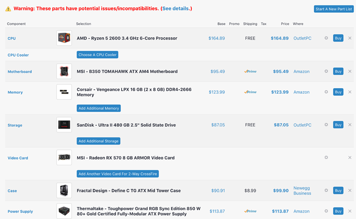Click the Start A New Part List button
Screen dimensions: 356x219
(333, 9)
